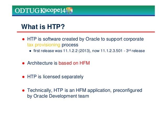
Task: Click the 'What is HTP?' slide title
Action: [x=43, y=27]
